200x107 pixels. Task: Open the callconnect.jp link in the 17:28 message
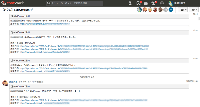tap(45, 52)
